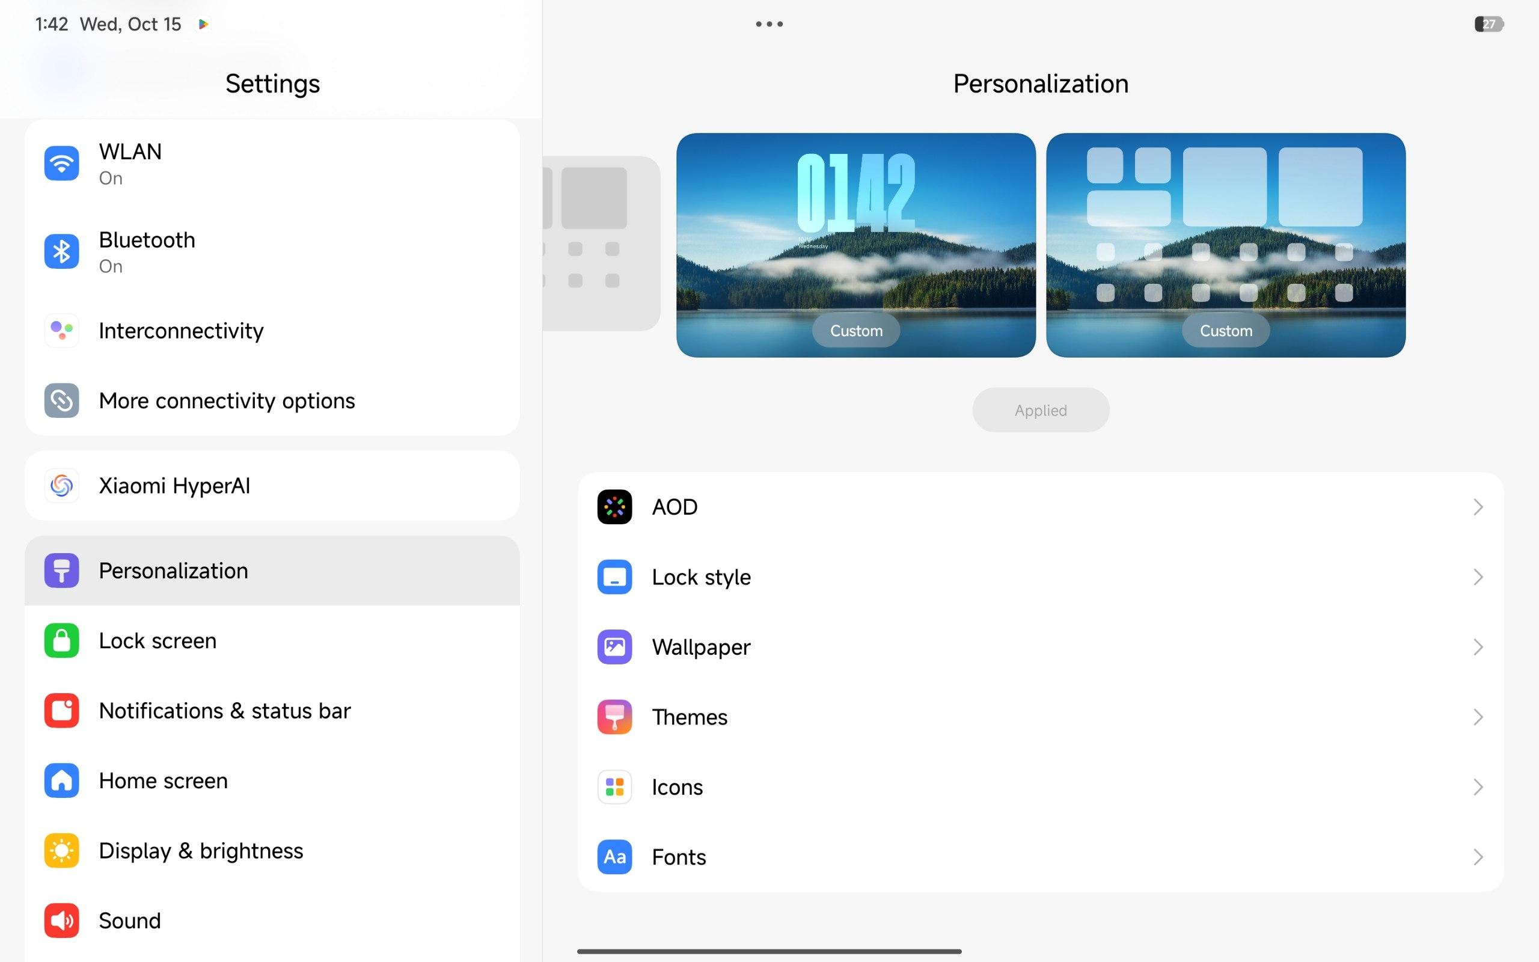
Task: Tap Custom on lock screen preview
Action: click(856, 331)
